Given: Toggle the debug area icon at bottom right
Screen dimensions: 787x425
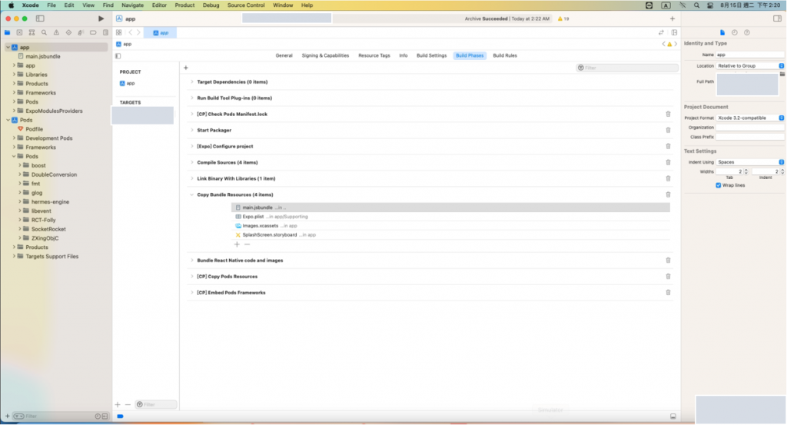Looking at the screenshot, I should [673, 417].
